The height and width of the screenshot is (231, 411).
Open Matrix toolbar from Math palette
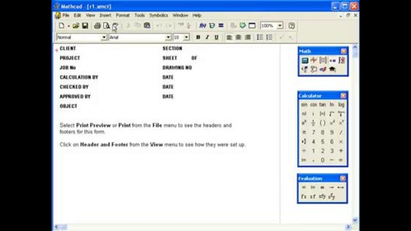[x=323, y=60]
